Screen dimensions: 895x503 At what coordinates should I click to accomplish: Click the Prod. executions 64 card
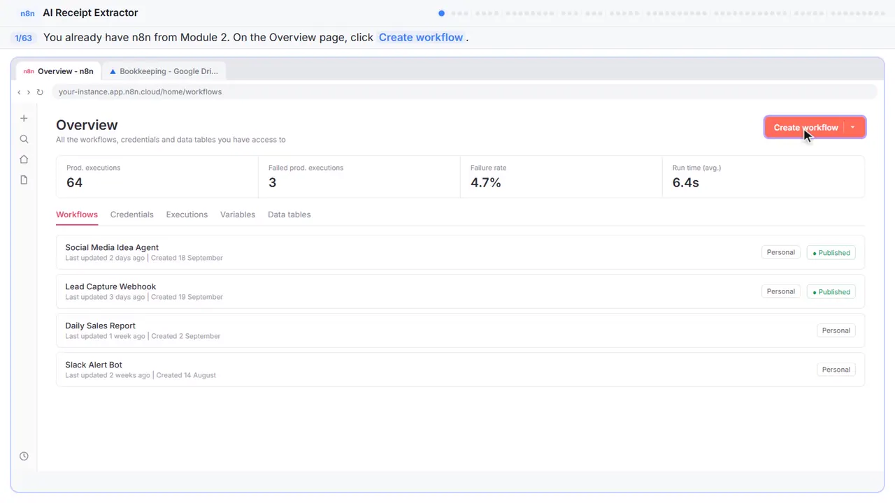pos(157,177)
